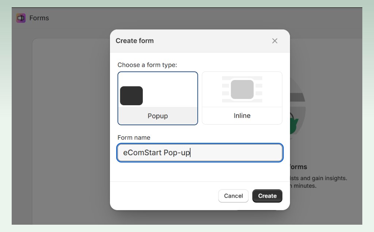
Task: Select the Inline form type
Action: pos(242,98)
